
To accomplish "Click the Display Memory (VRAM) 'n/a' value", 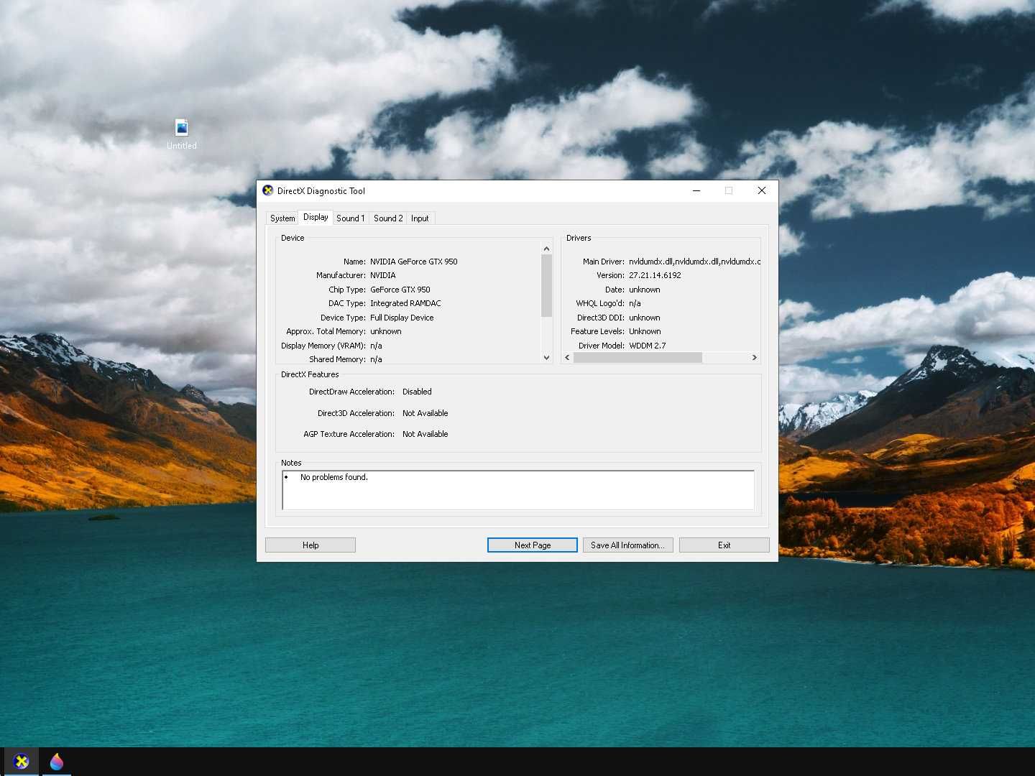I will point(376,346).
